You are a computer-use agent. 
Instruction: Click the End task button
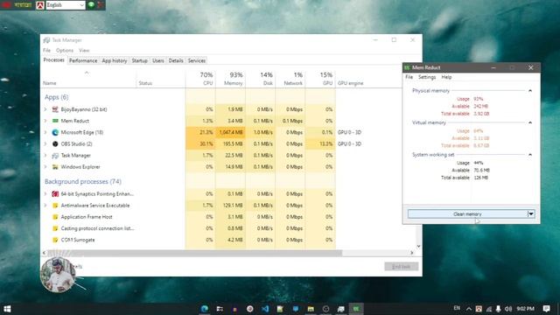(x=402, y=266)
